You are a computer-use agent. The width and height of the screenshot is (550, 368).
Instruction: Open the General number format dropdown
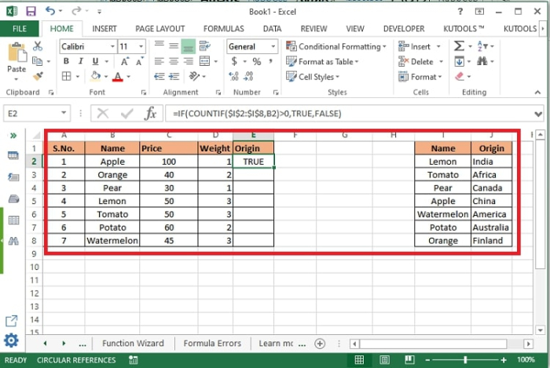coord(273,46)
